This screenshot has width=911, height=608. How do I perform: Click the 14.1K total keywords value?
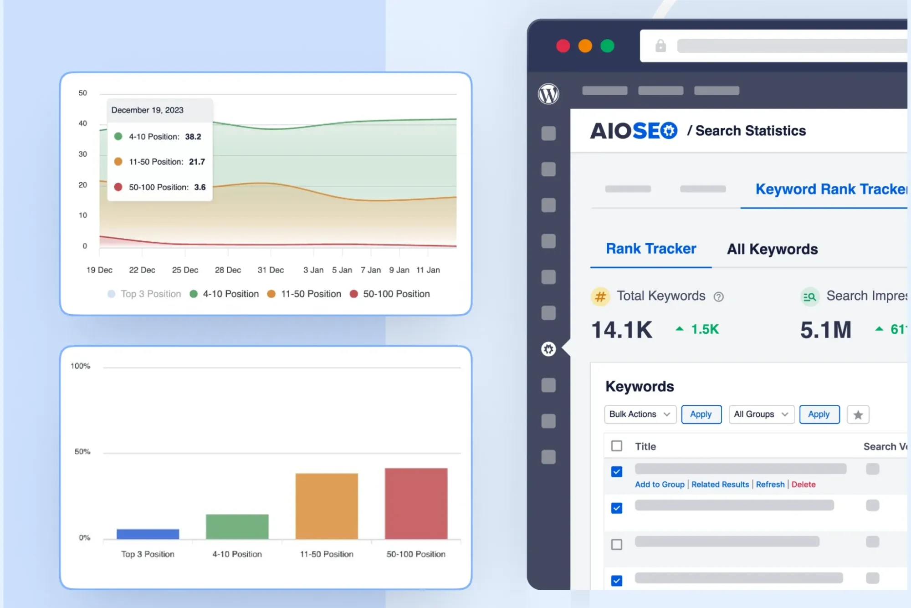click(622, 330)
